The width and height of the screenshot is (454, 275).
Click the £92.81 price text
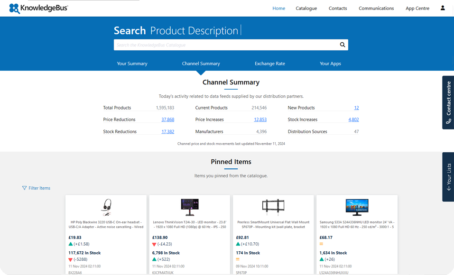tap(242, 238)
